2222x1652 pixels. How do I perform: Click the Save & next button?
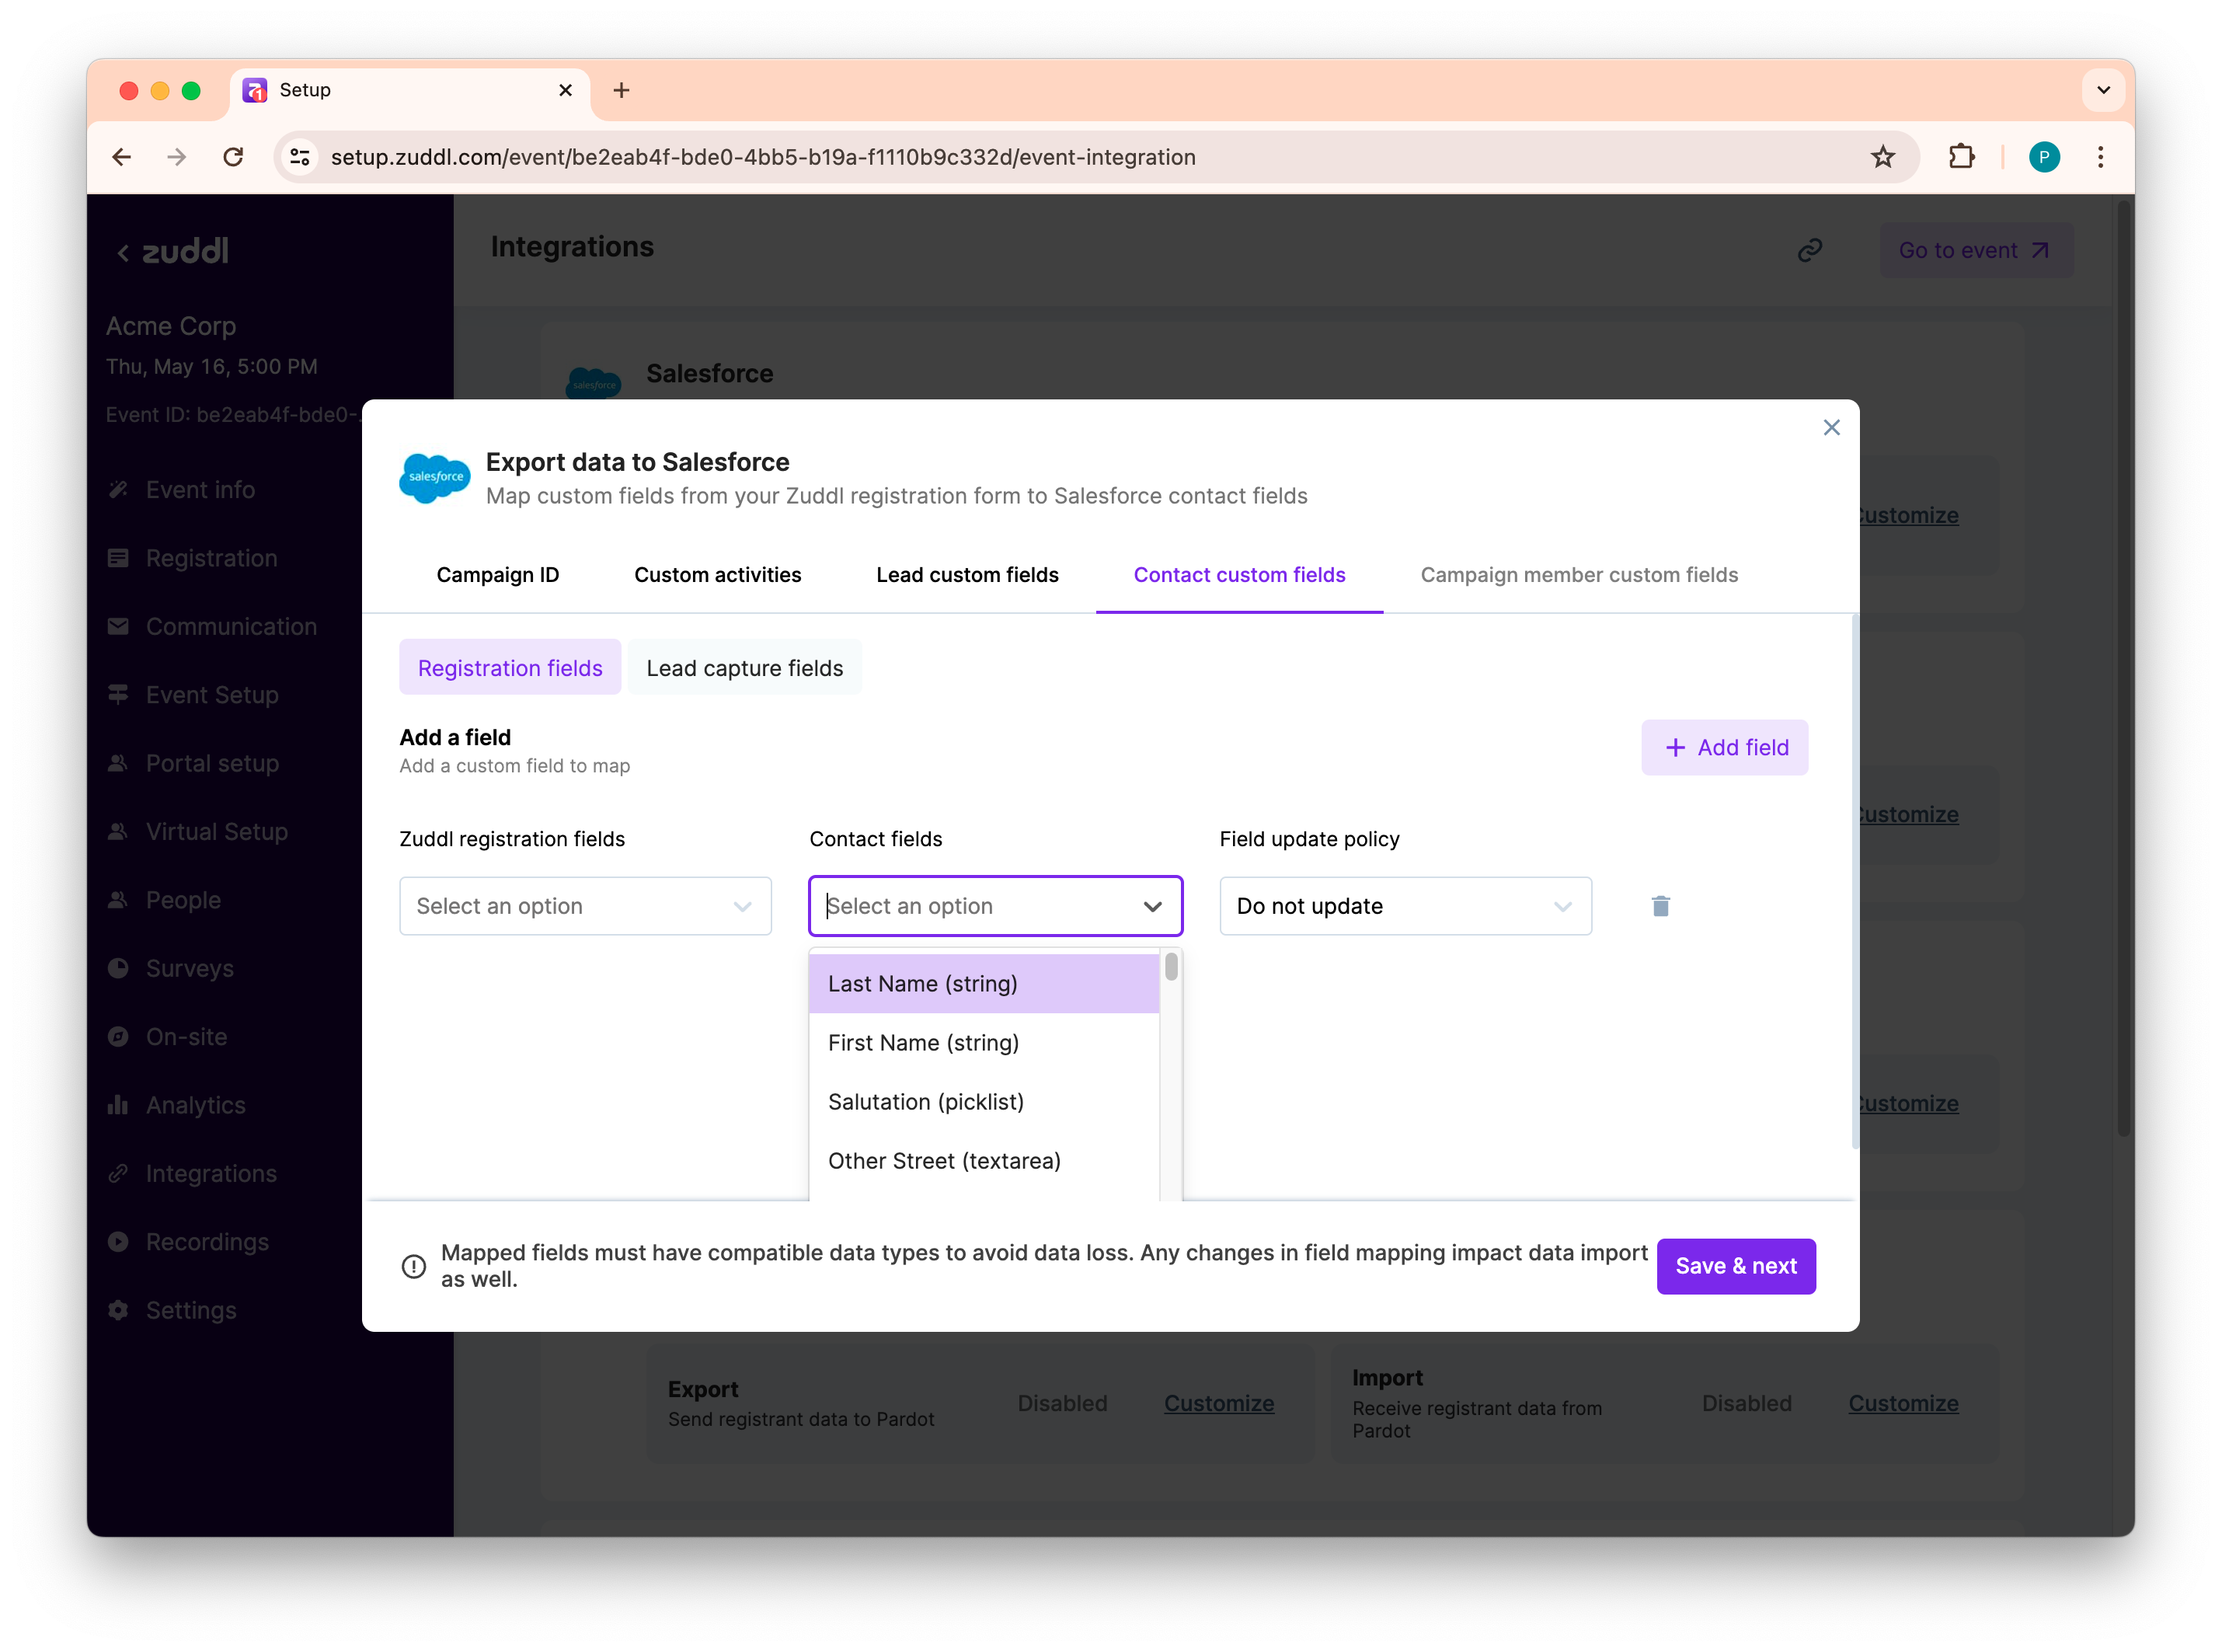[x=1735, y=1266]
